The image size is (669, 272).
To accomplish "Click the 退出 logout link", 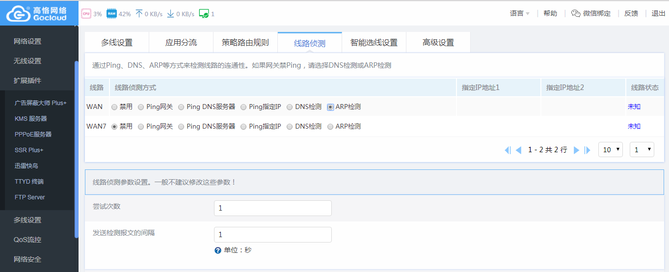I will tap(658, 14).
